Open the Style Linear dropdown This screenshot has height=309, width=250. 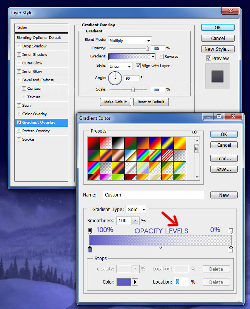point(120,66)
